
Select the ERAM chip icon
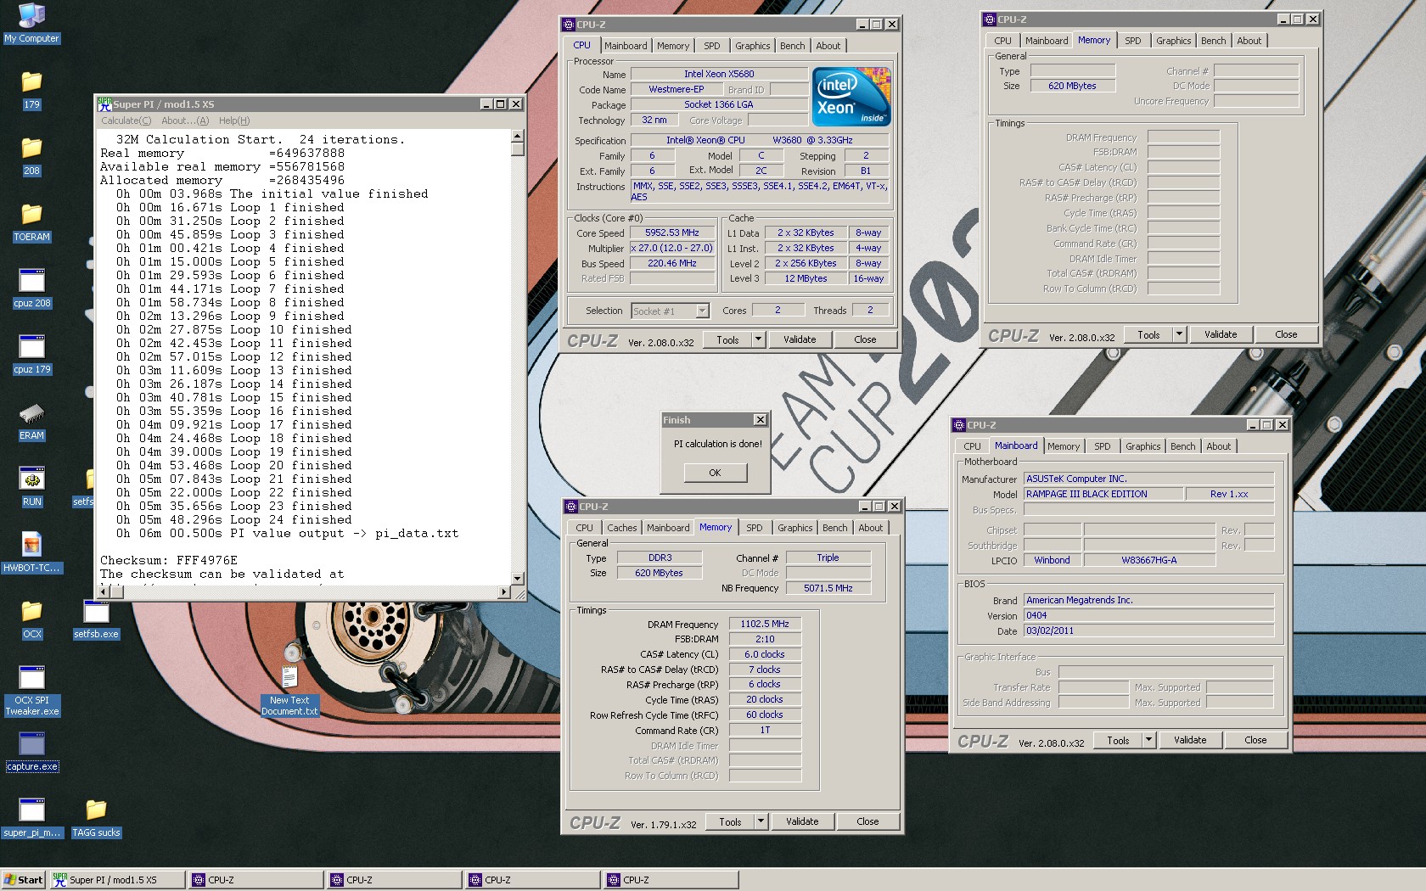31,421
